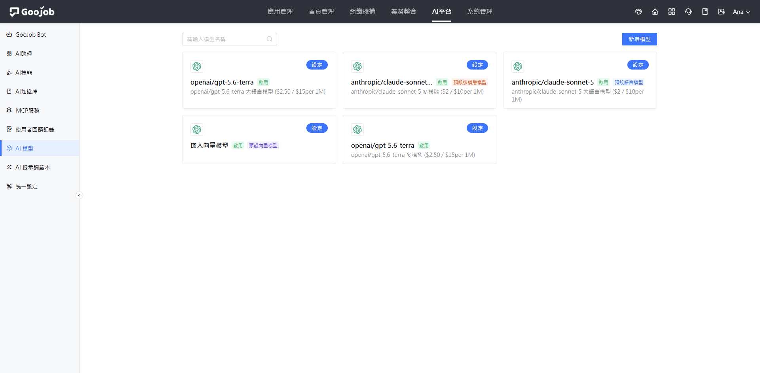Click the 新增模型 button
Image resolution: width=760 pixels, height=373 pixels.
pyautogui.click(x=639, y=39)
